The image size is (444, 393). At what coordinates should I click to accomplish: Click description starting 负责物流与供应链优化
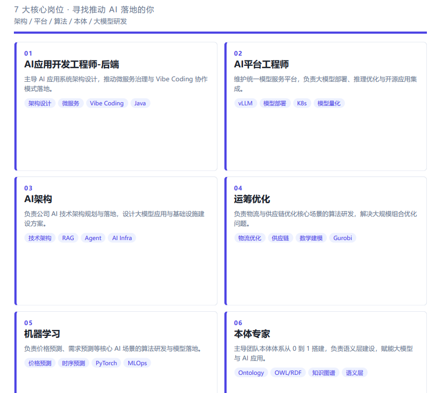(325, 219)
